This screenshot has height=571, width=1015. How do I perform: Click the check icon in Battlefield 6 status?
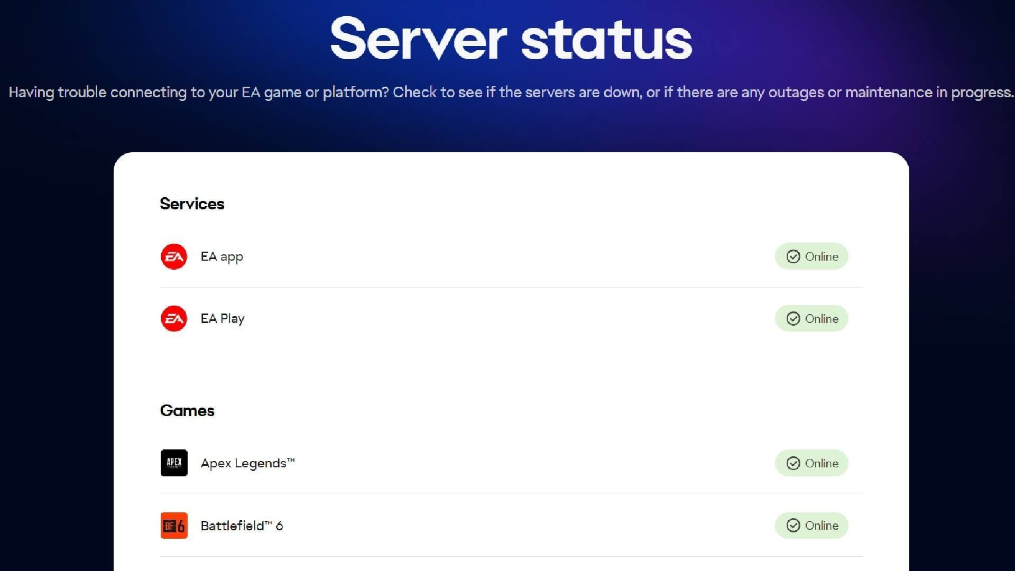793,526
